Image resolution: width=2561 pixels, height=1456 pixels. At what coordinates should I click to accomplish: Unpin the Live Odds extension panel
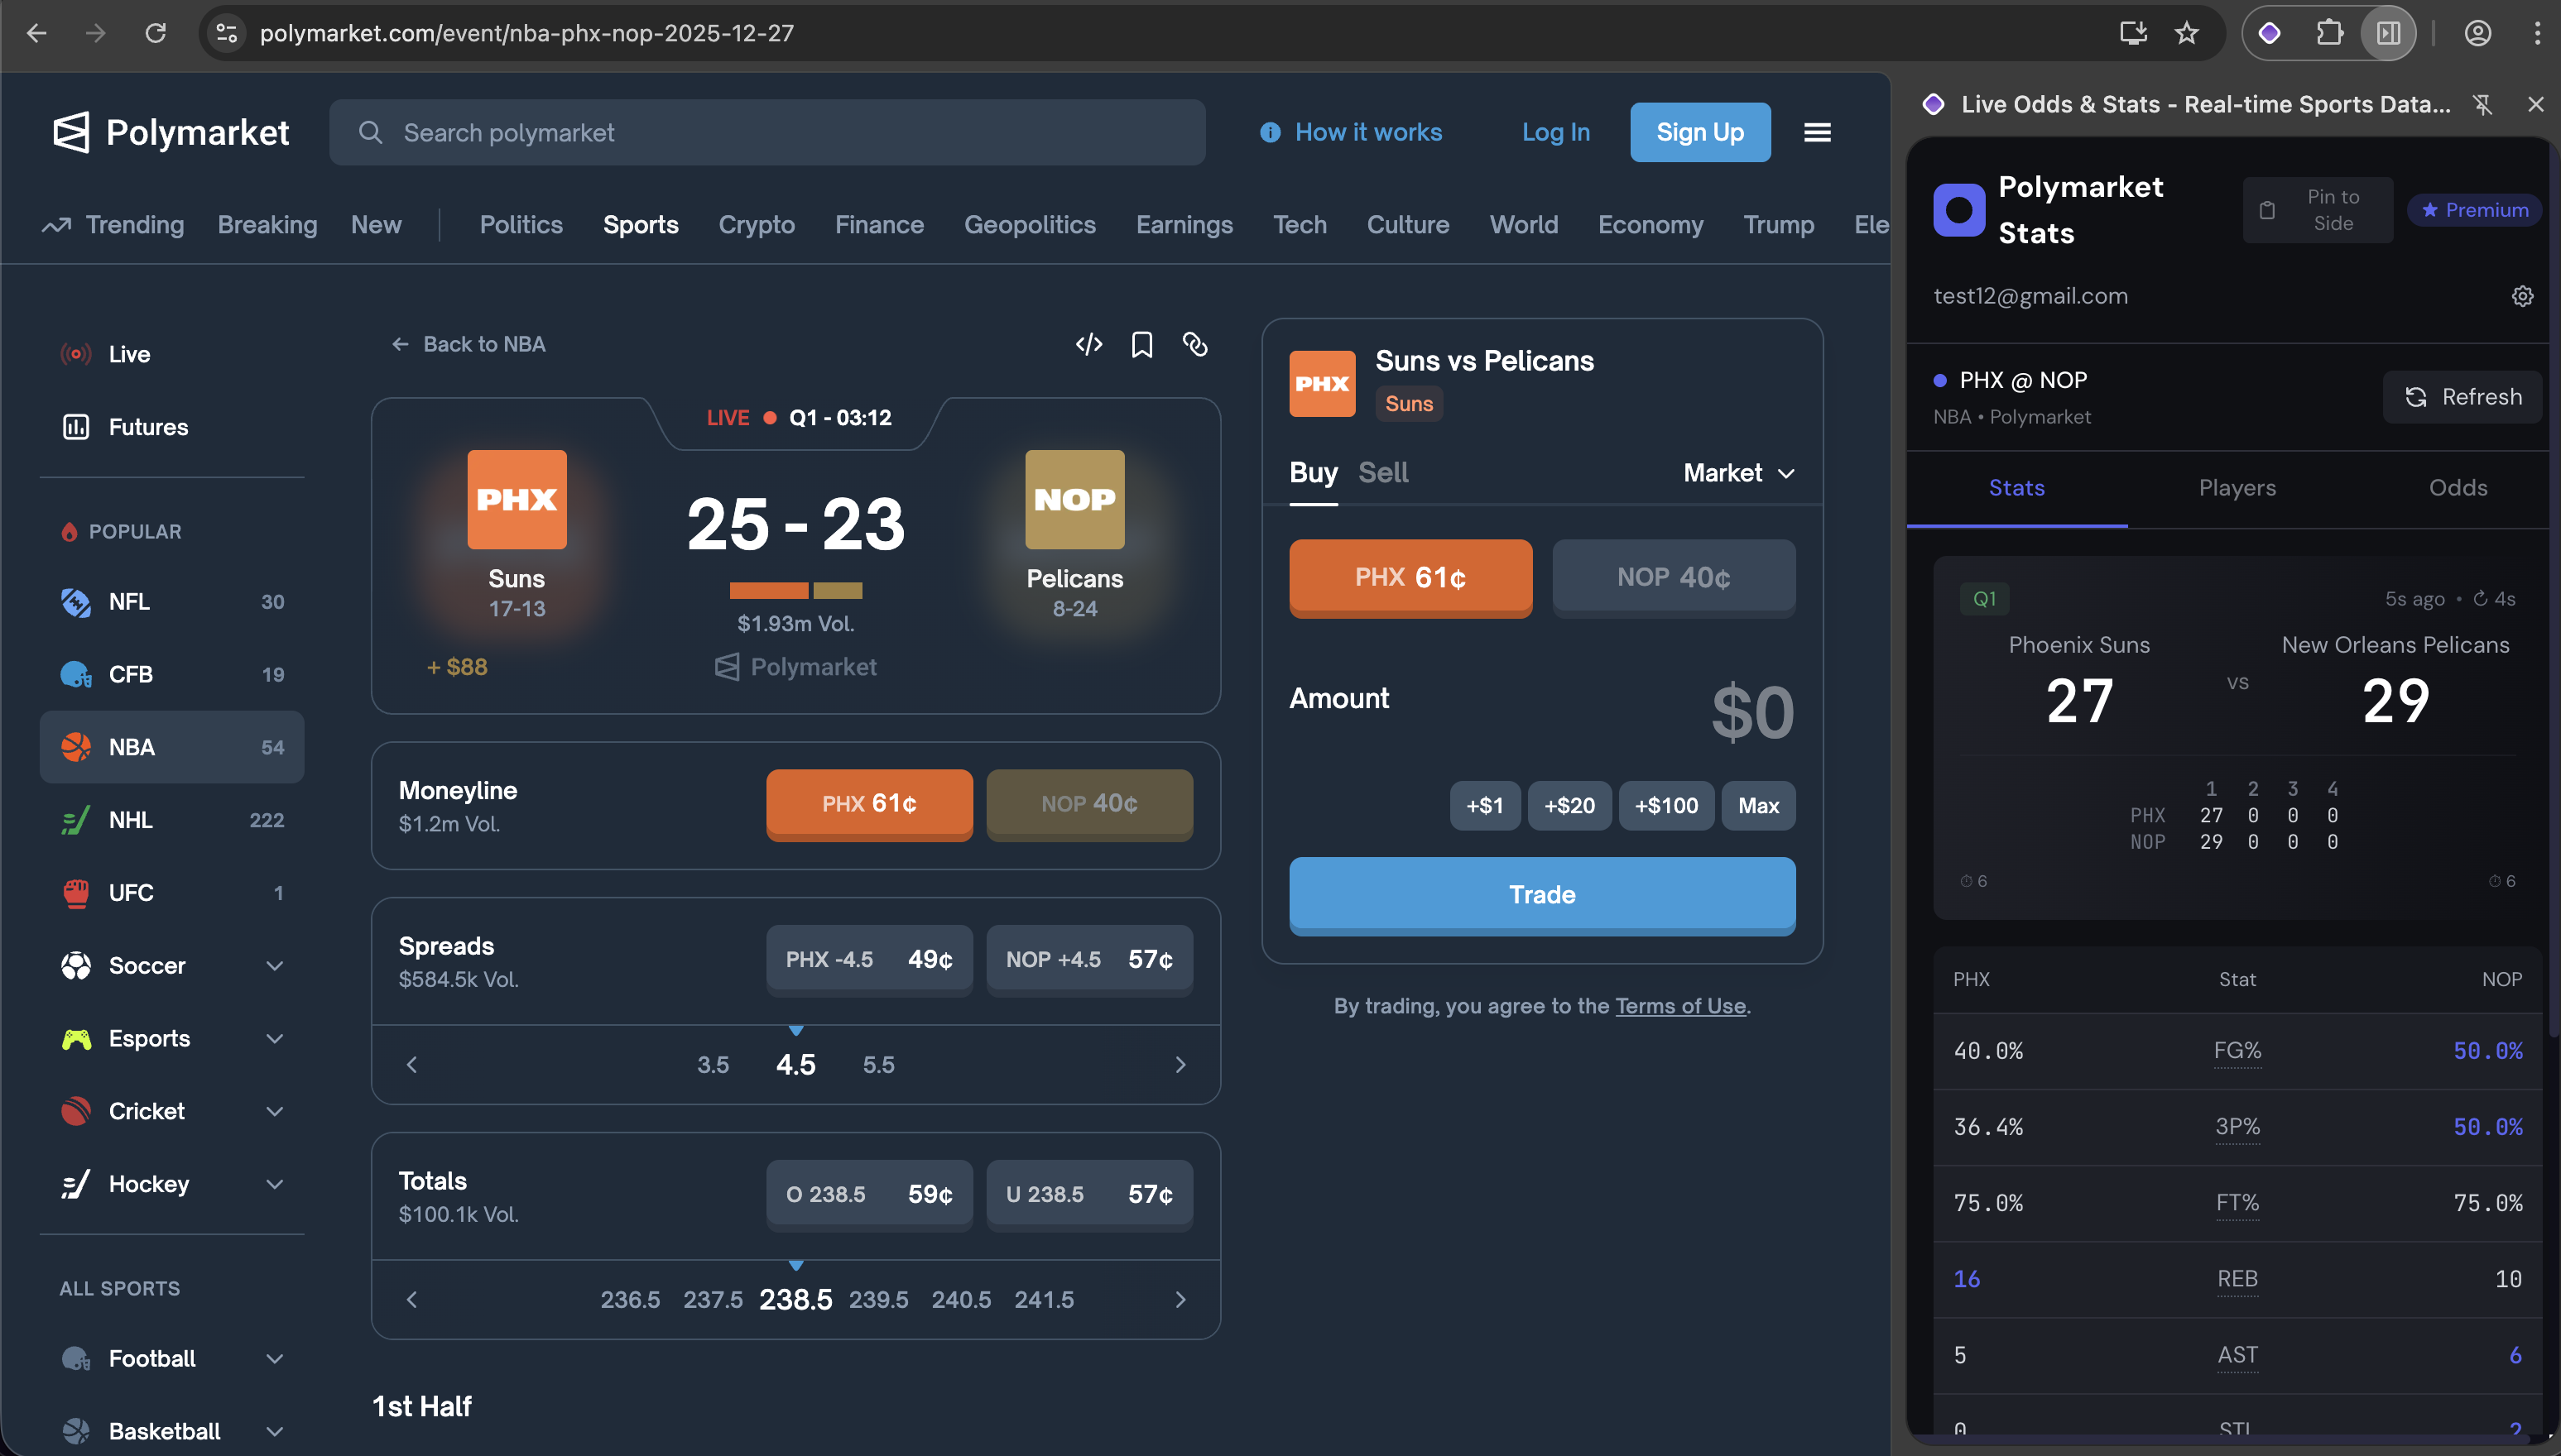[2482, 104]
